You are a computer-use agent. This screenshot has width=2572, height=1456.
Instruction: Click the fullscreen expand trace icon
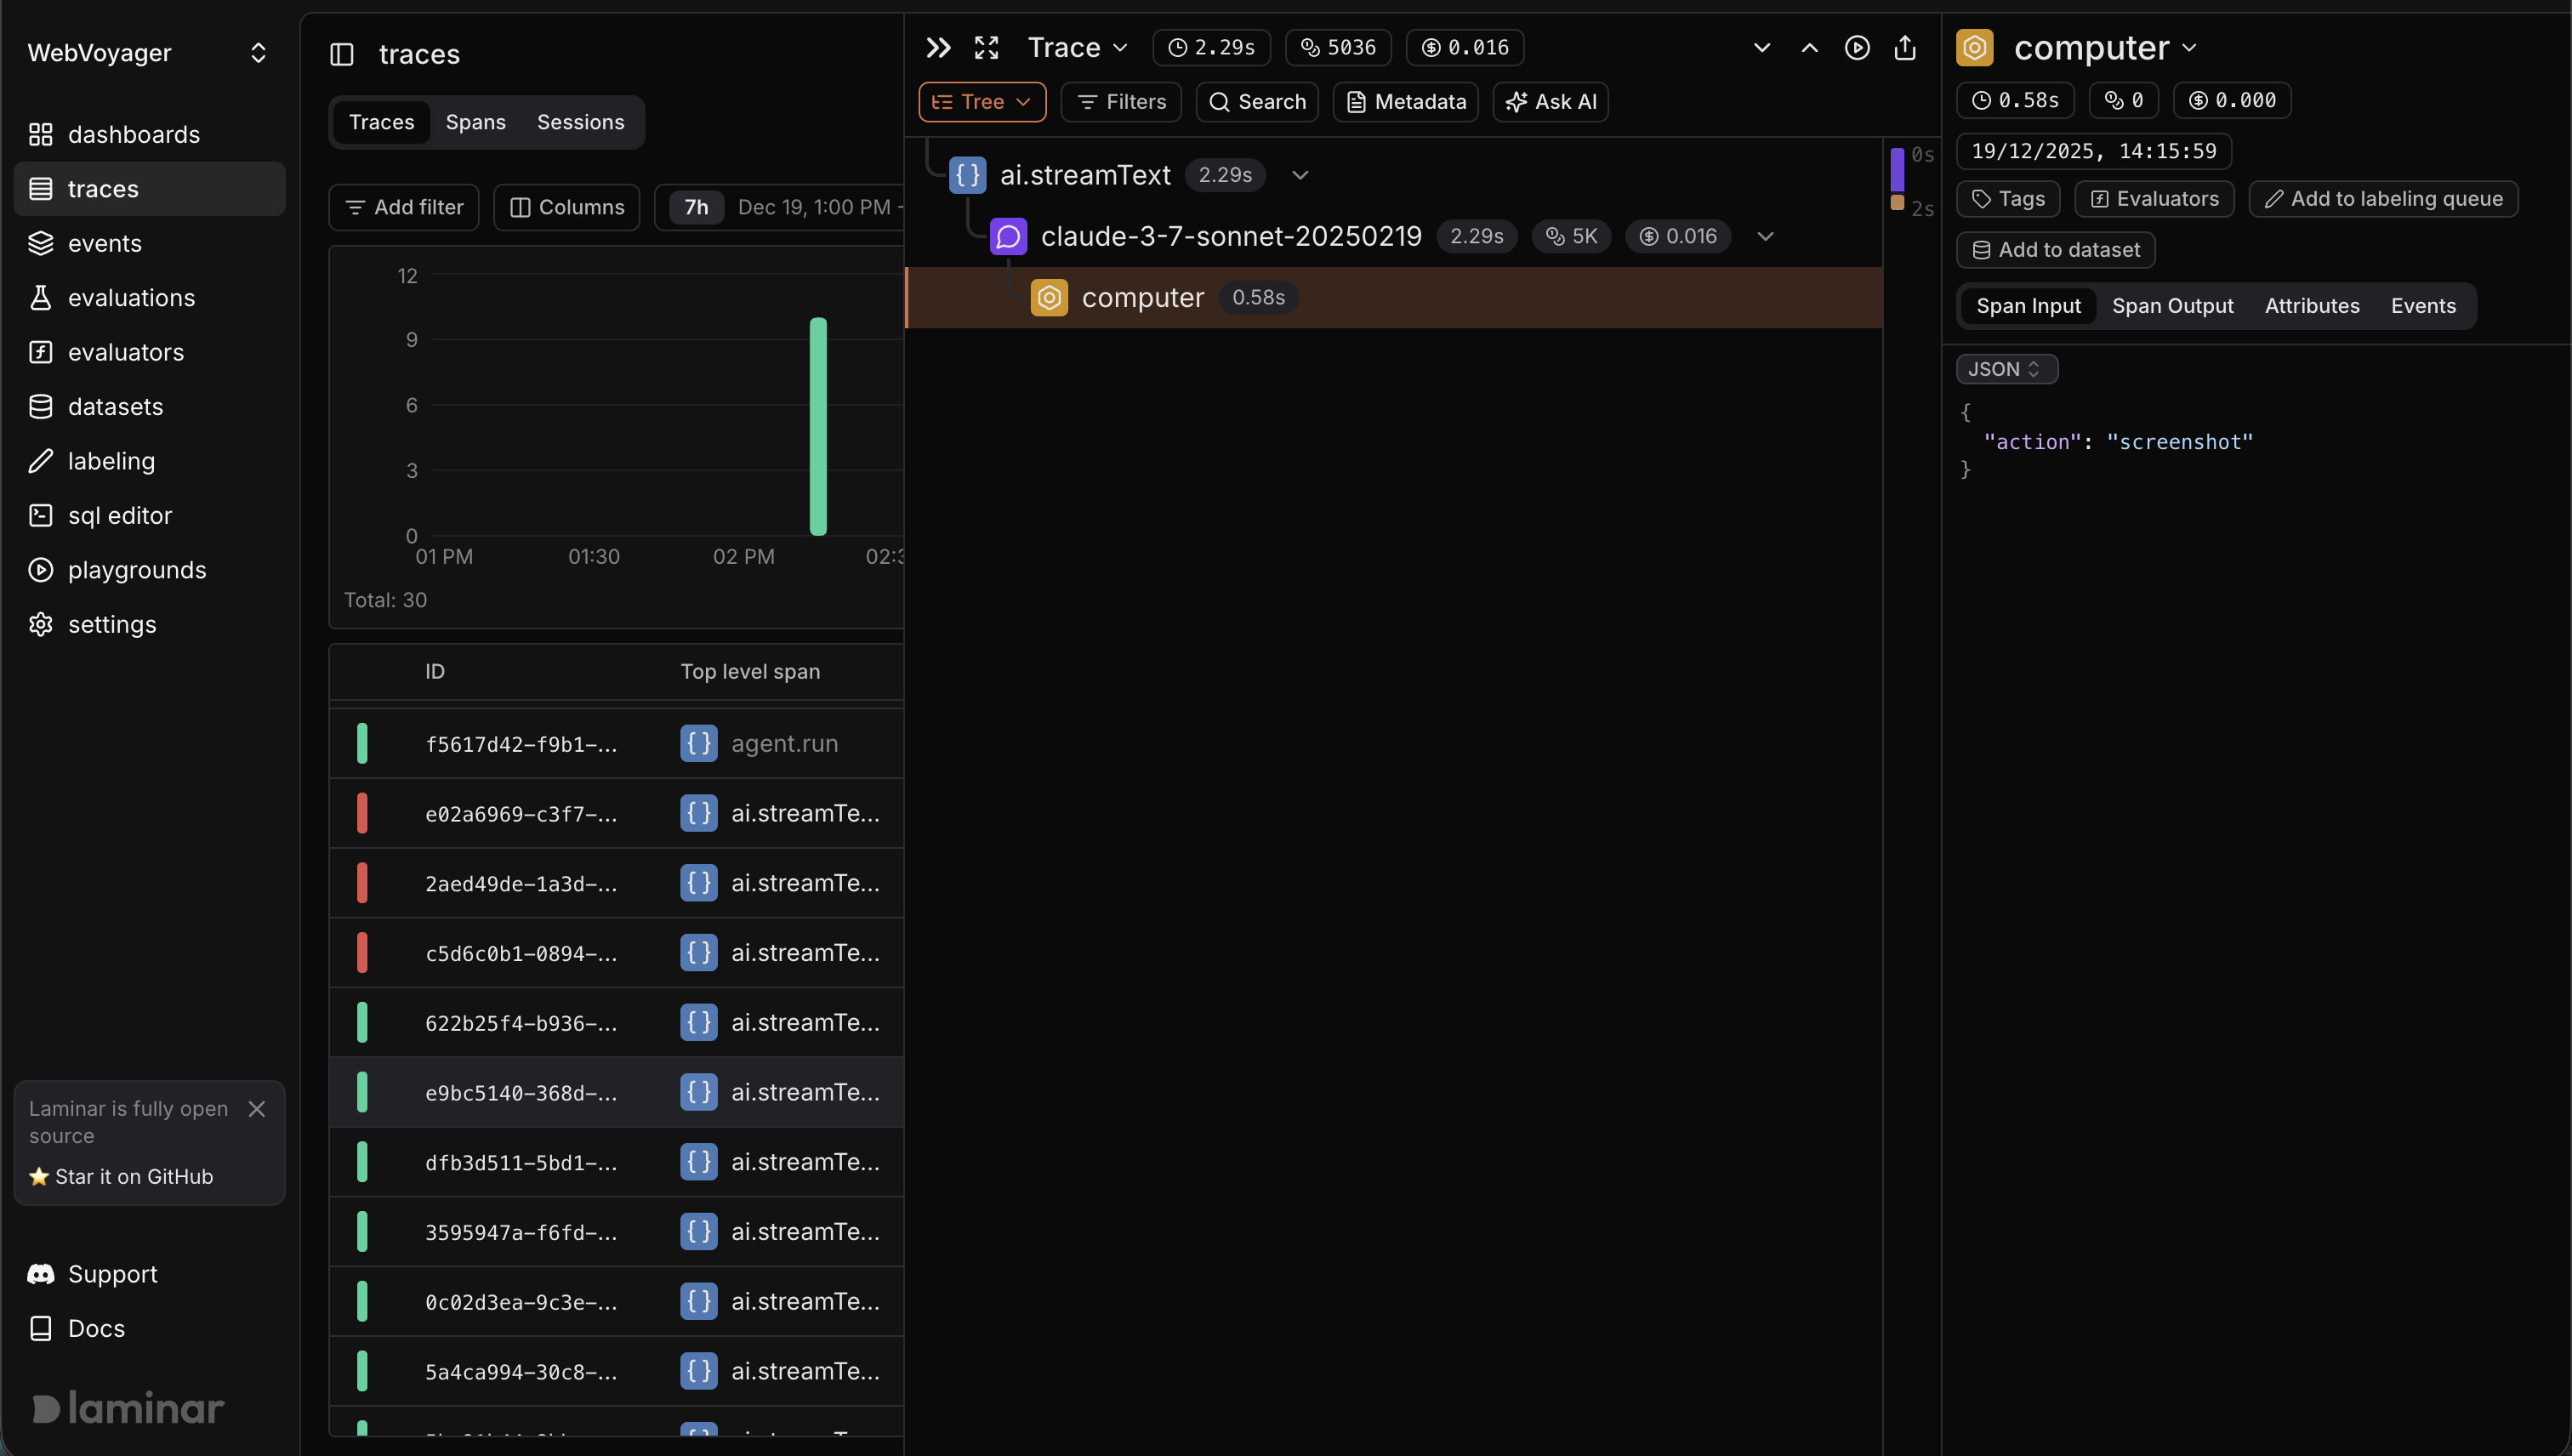[x=986, y=47]
